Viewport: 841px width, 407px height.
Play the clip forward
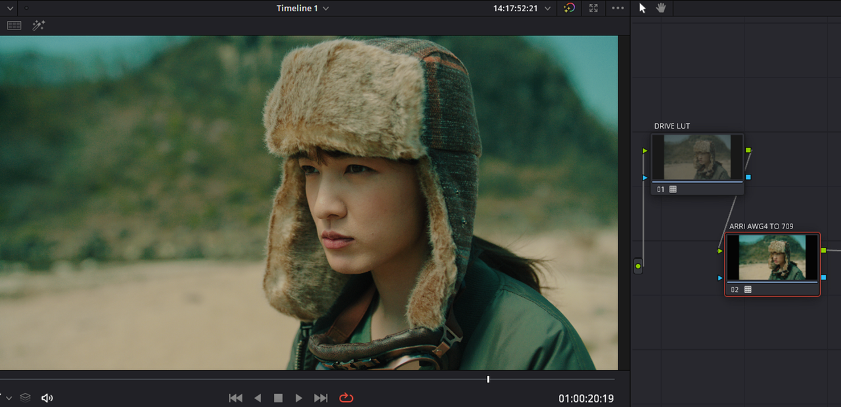(299, 398)
